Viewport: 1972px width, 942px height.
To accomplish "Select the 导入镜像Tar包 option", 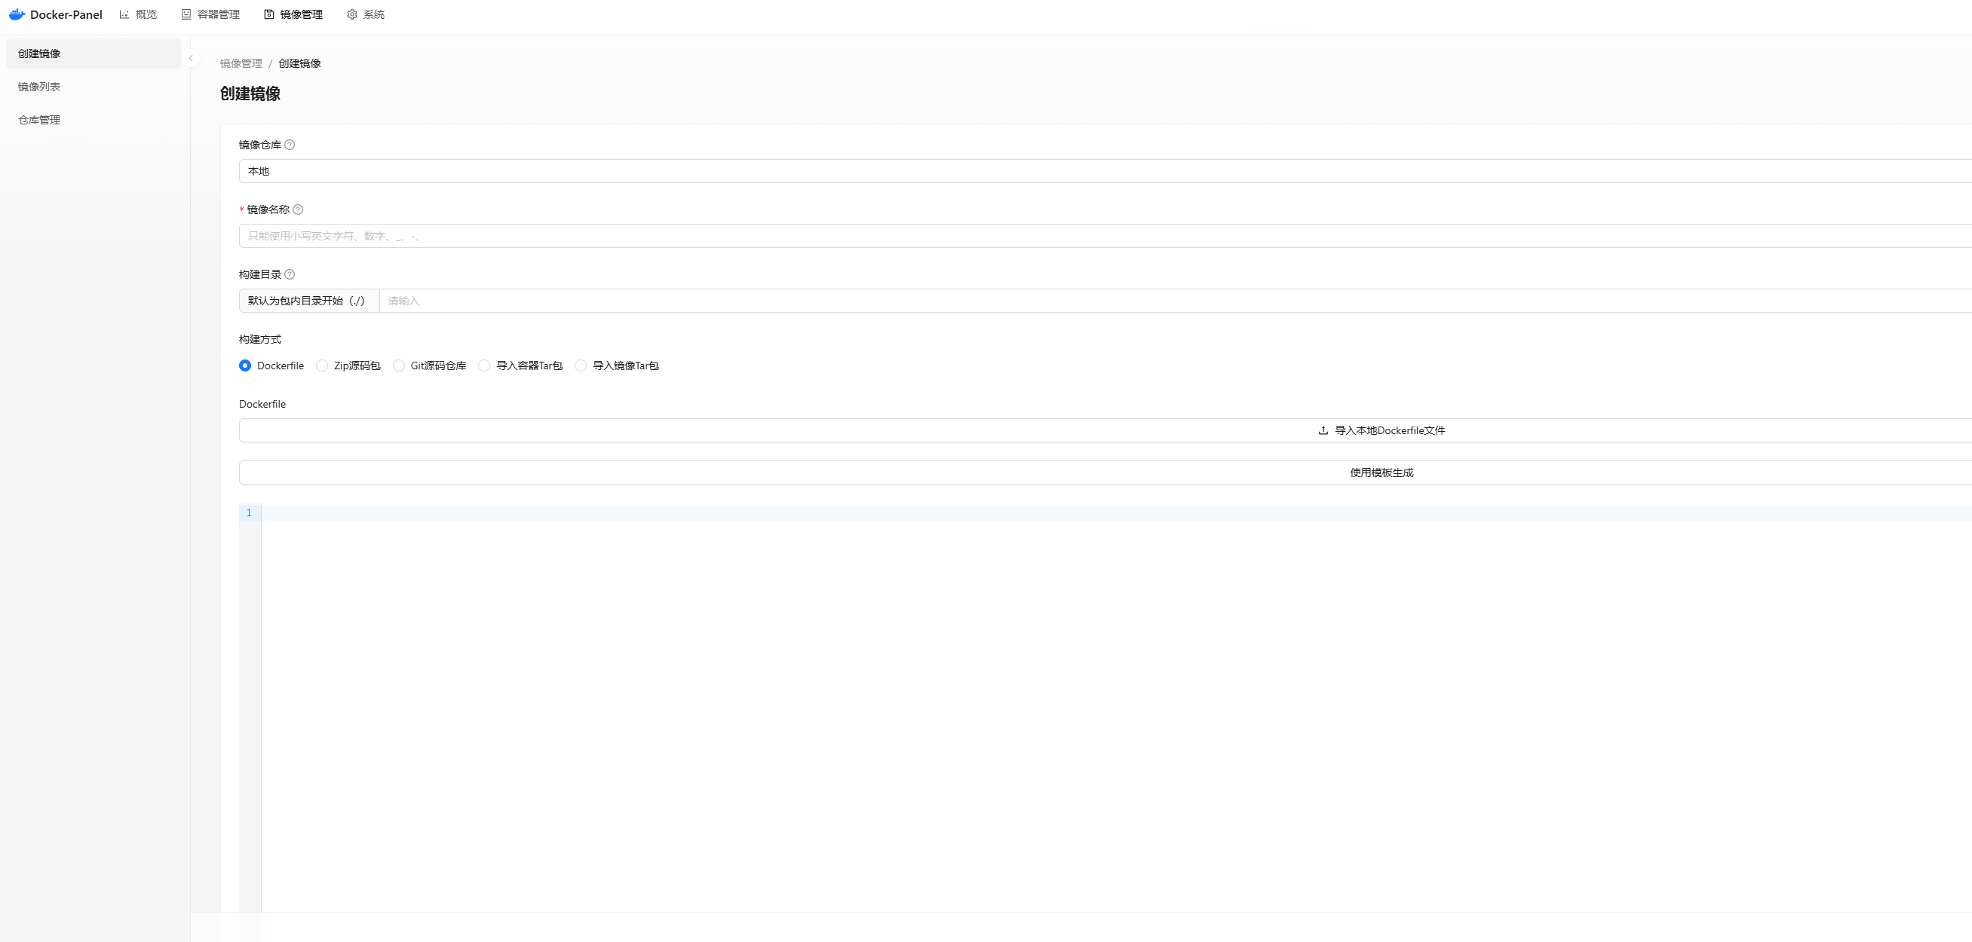I will 581,365.
